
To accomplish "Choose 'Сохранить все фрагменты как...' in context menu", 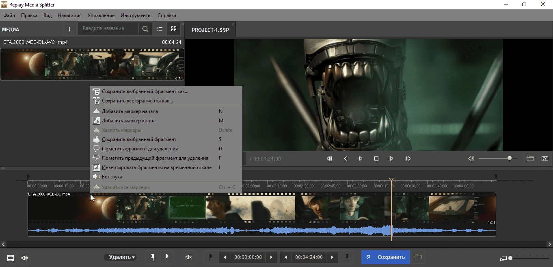I will (166, 101).
